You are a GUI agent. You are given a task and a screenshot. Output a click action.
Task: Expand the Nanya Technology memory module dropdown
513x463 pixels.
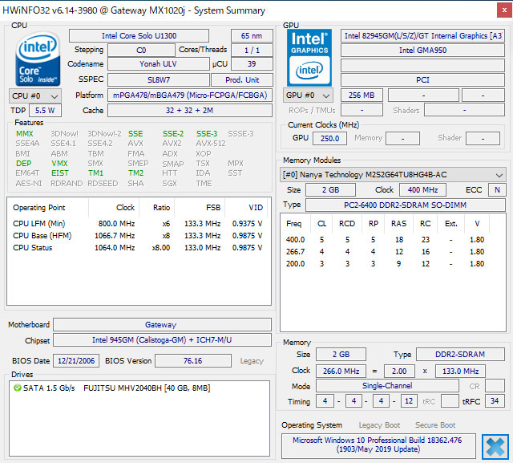[393, 175]
